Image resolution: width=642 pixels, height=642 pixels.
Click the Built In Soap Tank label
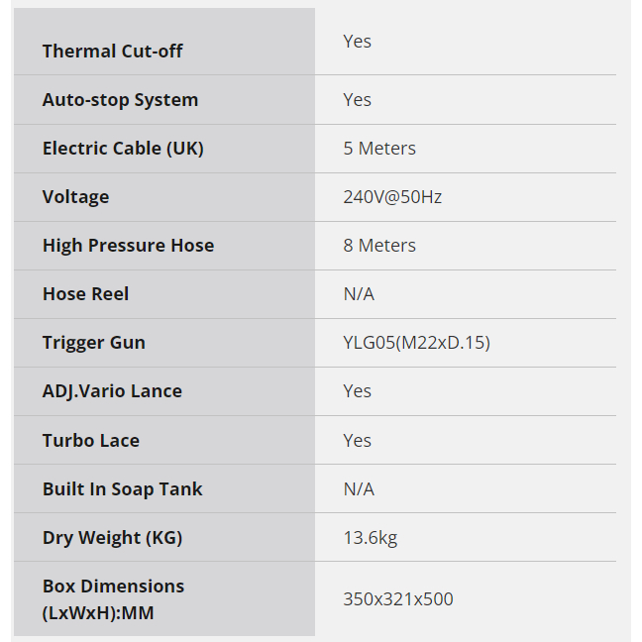point(122,488)
